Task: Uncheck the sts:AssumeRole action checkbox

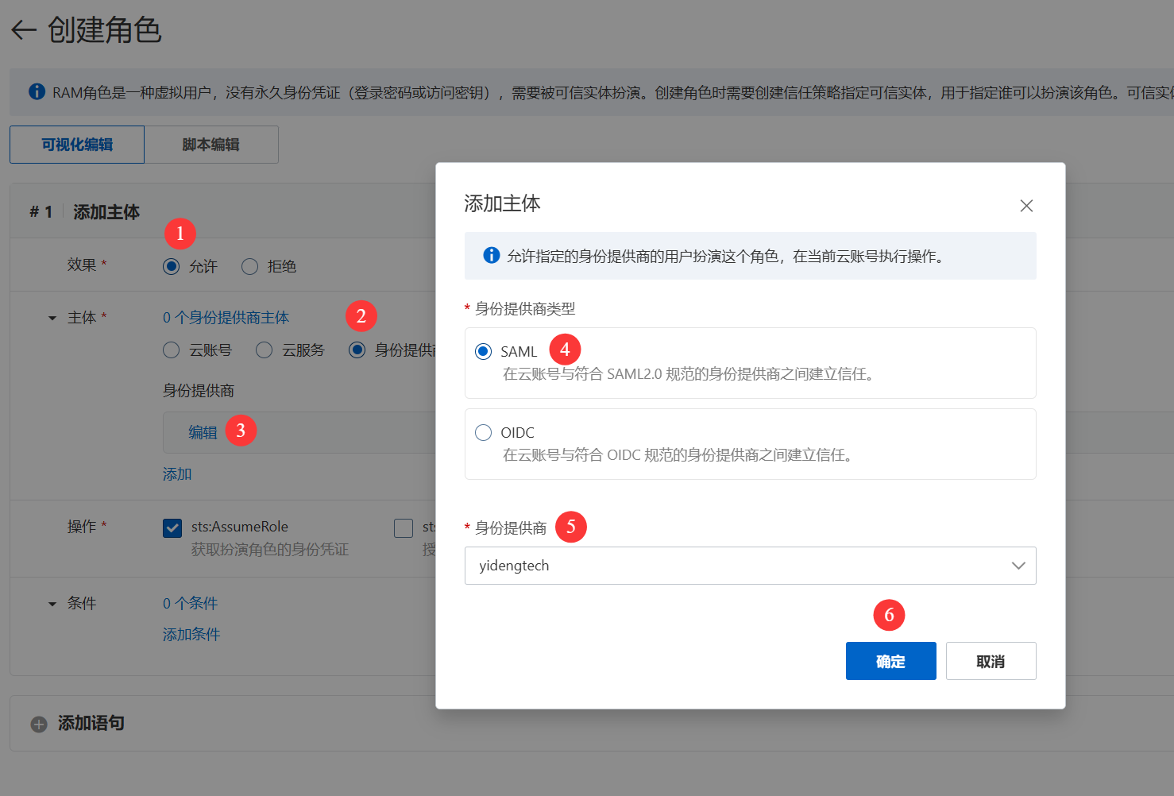Action: coord(172,527)
